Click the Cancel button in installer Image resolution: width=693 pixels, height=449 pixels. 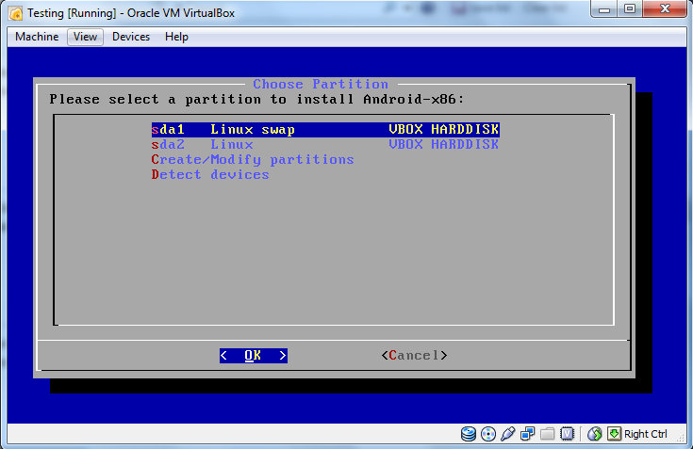click(414, 356)
